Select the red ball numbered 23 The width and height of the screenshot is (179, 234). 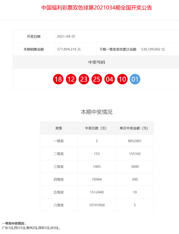(x=84, y=80)
